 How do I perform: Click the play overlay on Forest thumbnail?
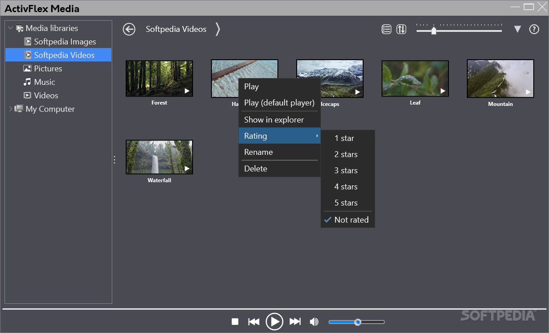click(187, 91)
